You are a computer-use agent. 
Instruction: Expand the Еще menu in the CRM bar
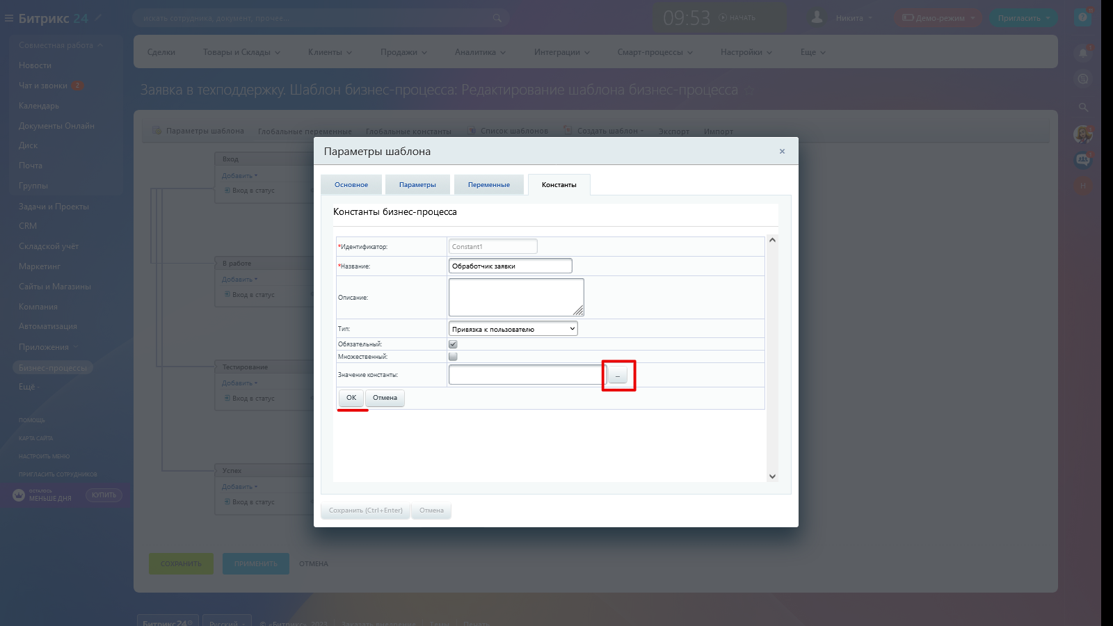coord(812,52)
